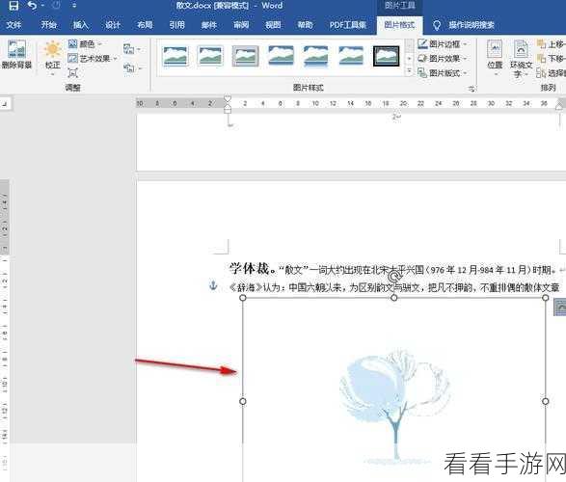Switch to the 设计 ribbon tab
This screenshot has height=482, width=566.
pyautogui.click(x=113, y=25)
